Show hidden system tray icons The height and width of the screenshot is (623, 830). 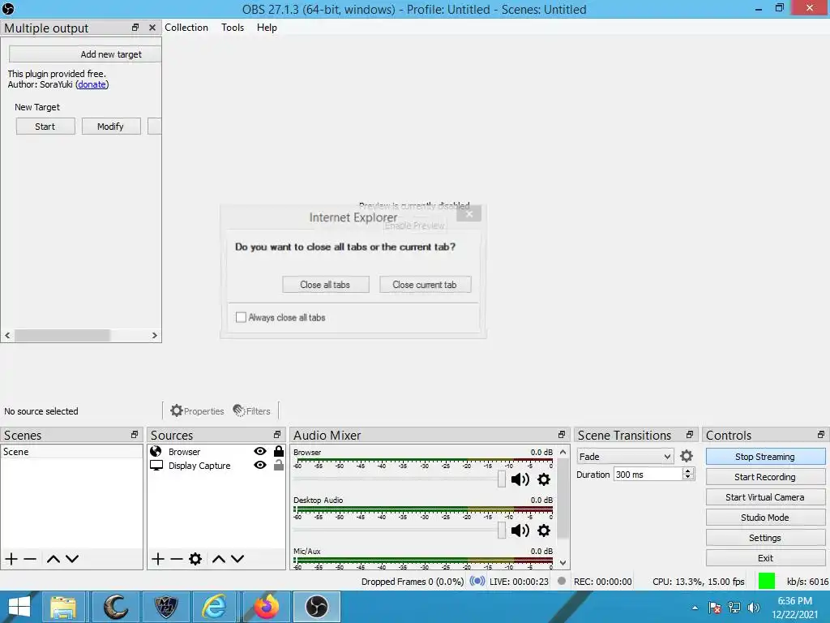pyautogui.click(x=695, y=608)
